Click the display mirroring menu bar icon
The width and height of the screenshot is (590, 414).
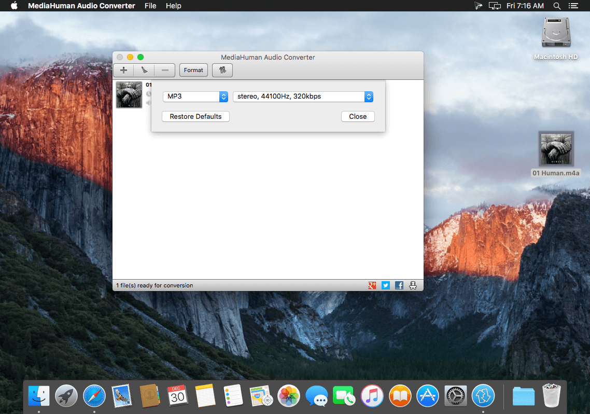(x=495, y=6)
